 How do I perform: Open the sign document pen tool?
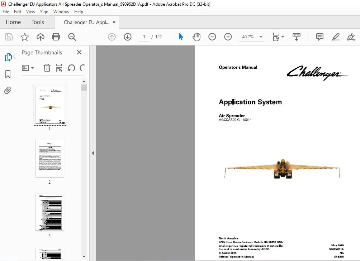pyautogui.click(x=351, y=37)
